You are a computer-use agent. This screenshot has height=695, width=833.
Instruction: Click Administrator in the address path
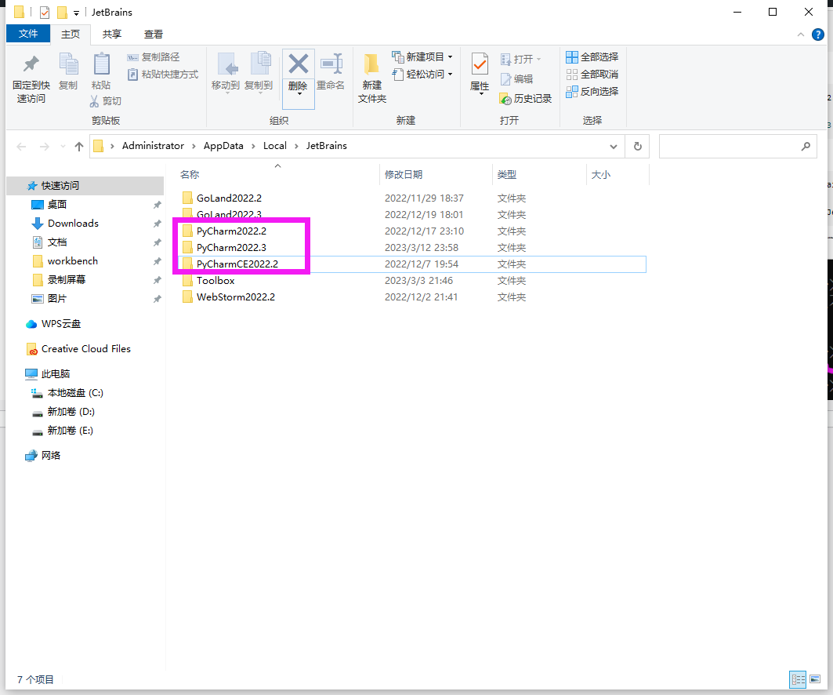[x=153, y=146]
